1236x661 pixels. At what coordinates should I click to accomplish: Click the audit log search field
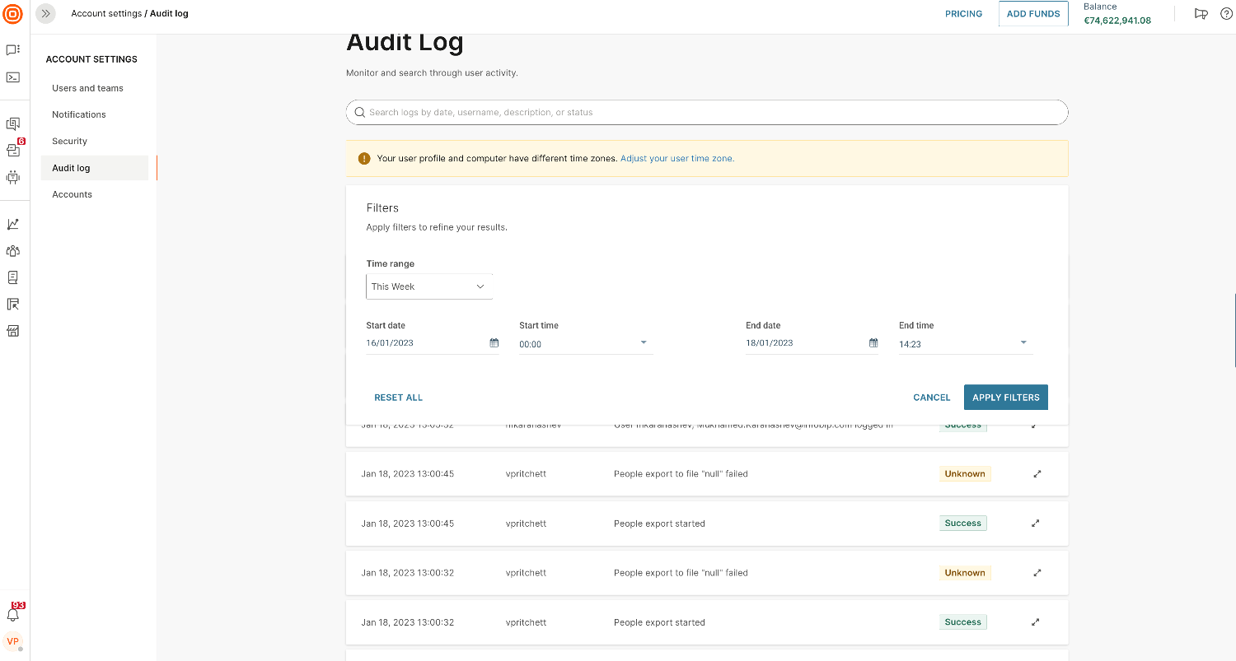706,113
